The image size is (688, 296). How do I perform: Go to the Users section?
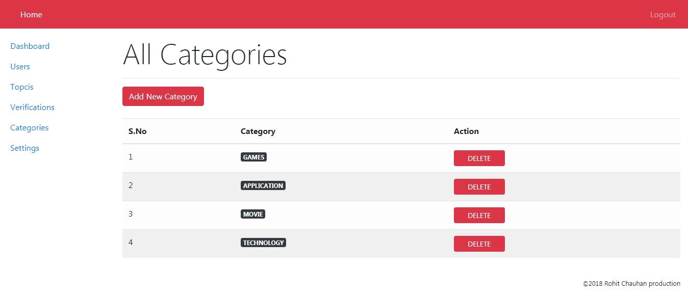click(20, 66)
